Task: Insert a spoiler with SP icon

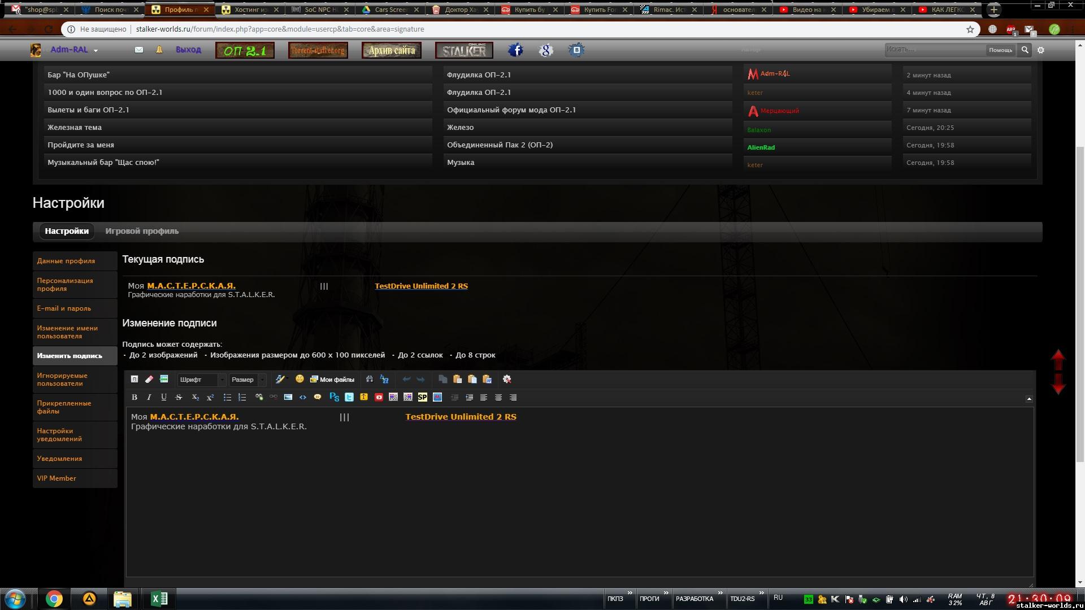Action: [423, 398]
